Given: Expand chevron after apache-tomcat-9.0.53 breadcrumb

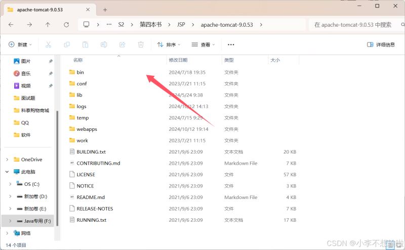Looking at the screenshot, I should click(261, 25).
